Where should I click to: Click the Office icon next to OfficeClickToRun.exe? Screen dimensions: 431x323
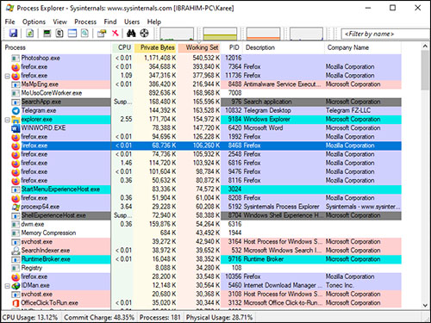point(16,303)
